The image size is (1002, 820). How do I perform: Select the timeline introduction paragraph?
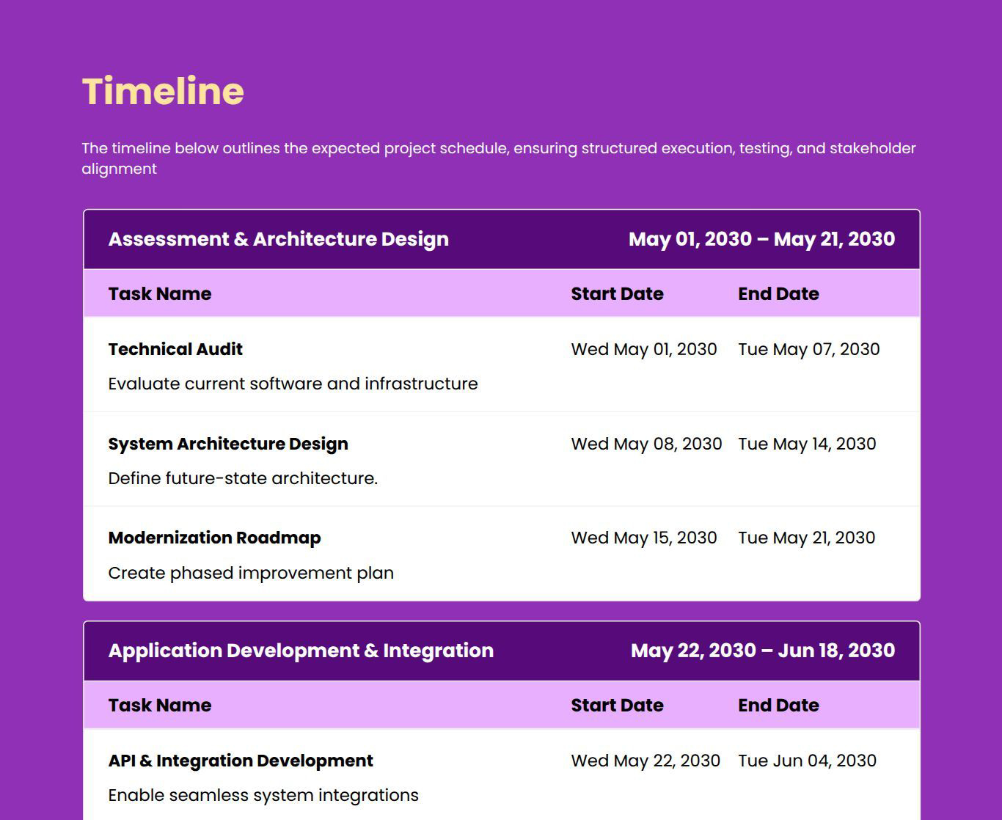[x=498, y=158]
